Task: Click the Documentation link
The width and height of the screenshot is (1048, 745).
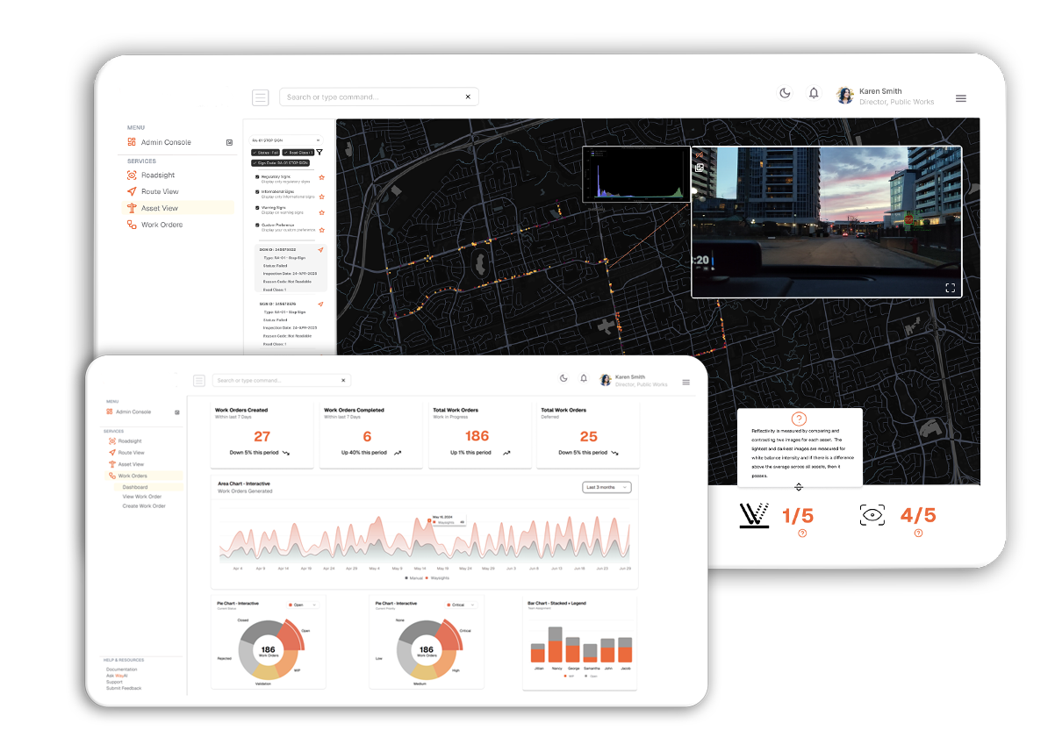Action: coord(122,670)
